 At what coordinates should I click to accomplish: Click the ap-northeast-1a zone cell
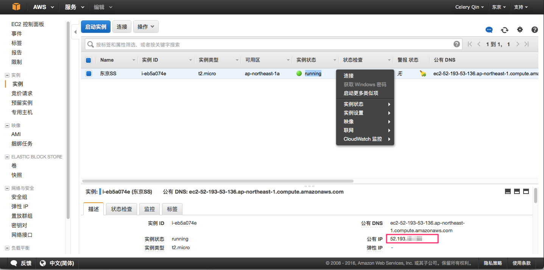(x=262, y=74)
